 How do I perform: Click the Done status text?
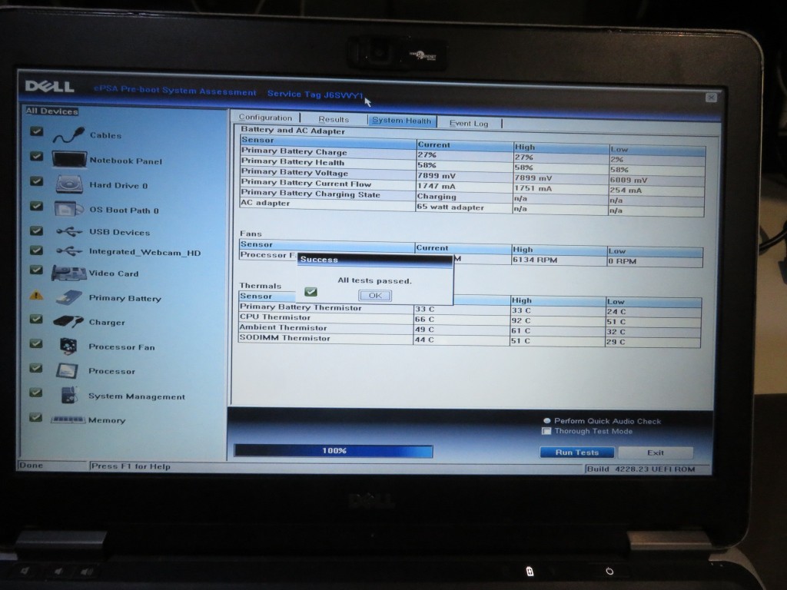click(x=31, y=465)
